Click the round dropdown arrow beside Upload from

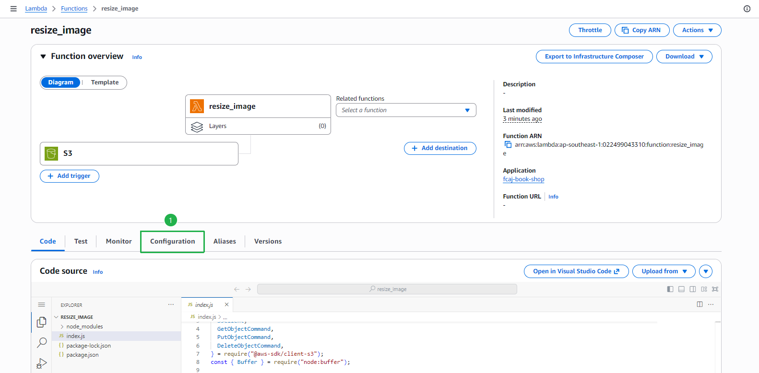click(x=706, y=271)
